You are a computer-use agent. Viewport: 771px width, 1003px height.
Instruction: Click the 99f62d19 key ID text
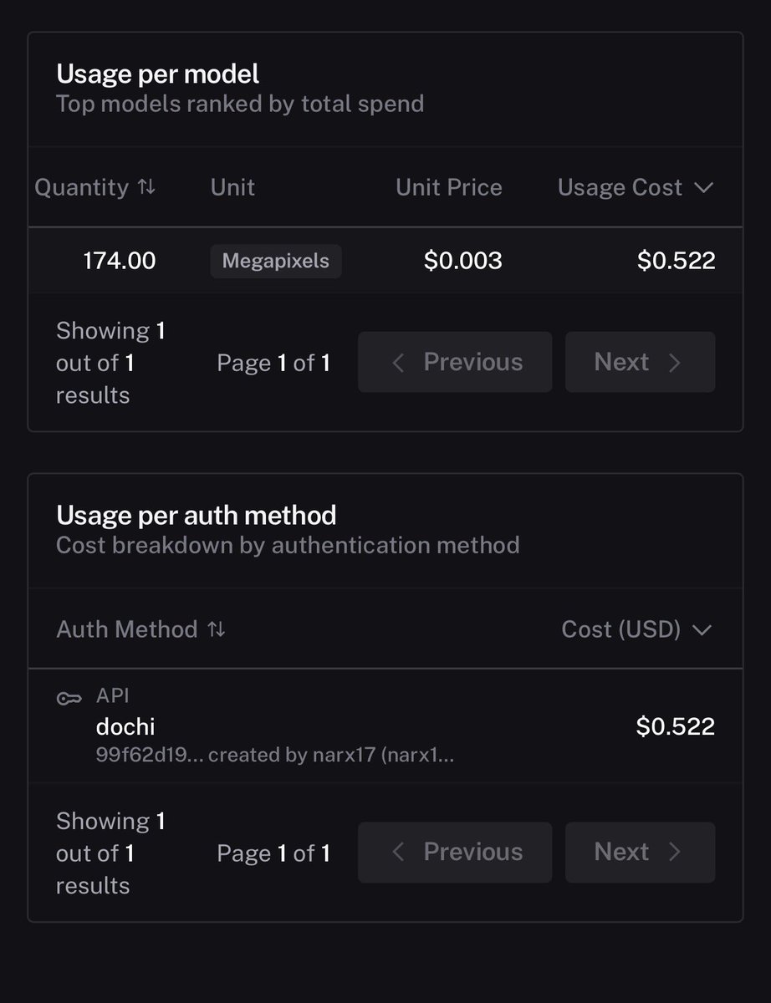[x=129, y=756]
